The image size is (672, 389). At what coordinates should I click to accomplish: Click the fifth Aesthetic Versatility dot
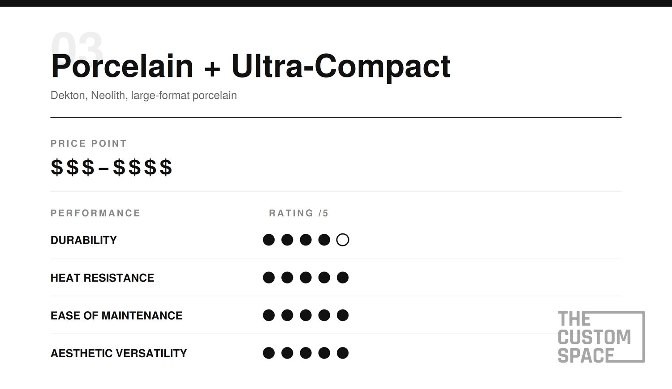click(x=343, y=353)
